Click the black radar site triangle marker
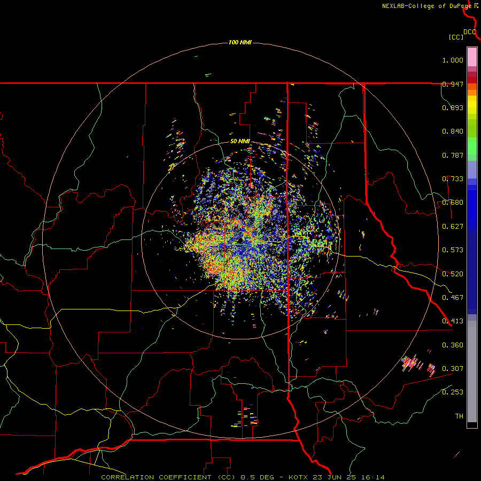481x481 pixels. (241, 240)
